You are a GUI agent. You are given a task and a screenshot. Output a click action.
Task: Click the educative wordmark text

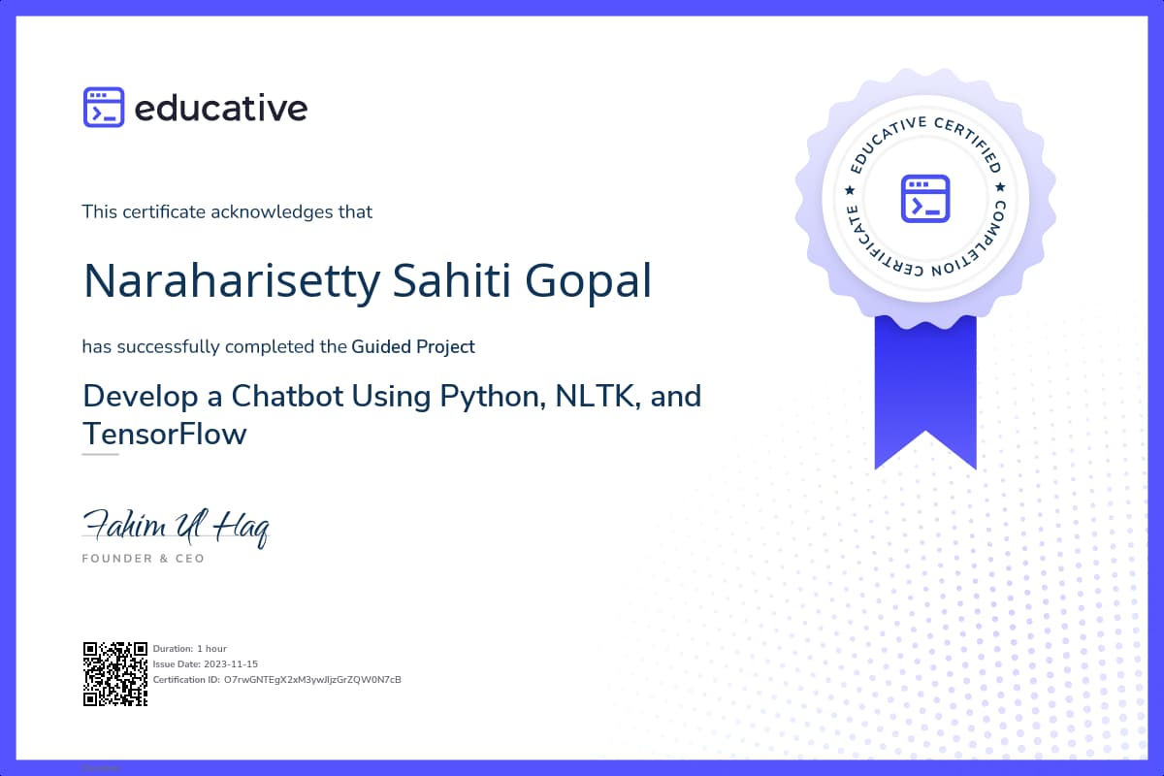tap(221, 109)
